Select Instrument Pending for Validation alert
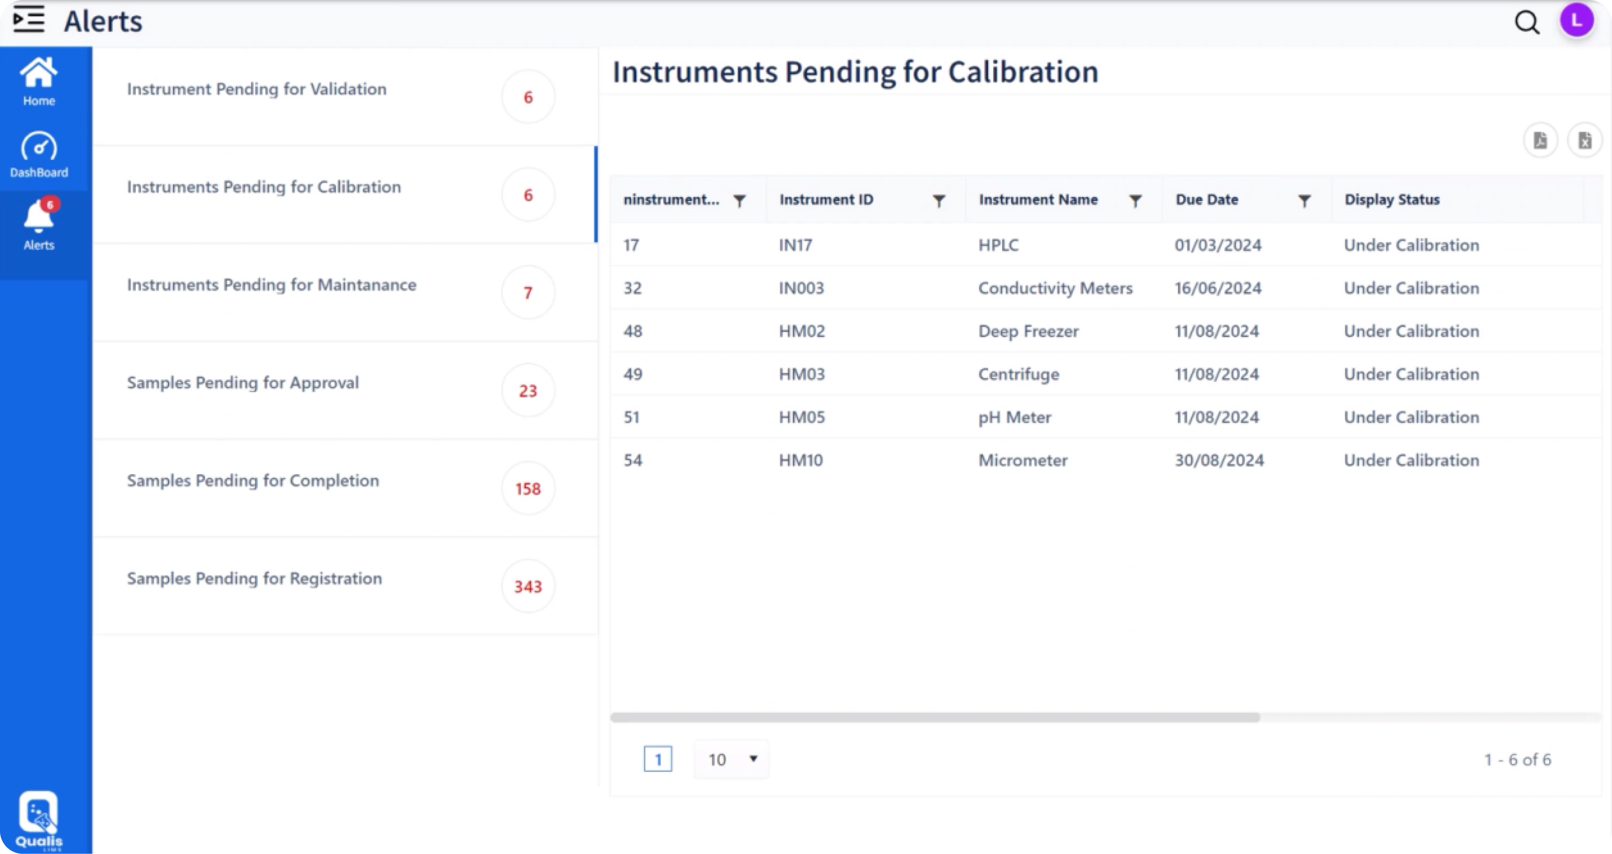The height and width of the screenshot is (854, 1612). [x=346, y=97]
